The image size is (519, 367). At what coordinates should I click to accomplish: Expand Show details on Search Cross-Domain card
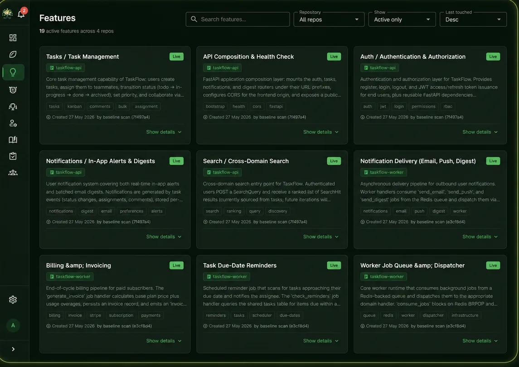coord(321,237)
